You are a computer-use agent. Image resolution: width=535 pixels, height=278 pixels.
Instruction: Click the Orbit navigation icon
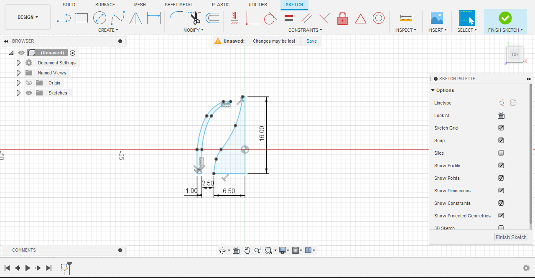222,250
